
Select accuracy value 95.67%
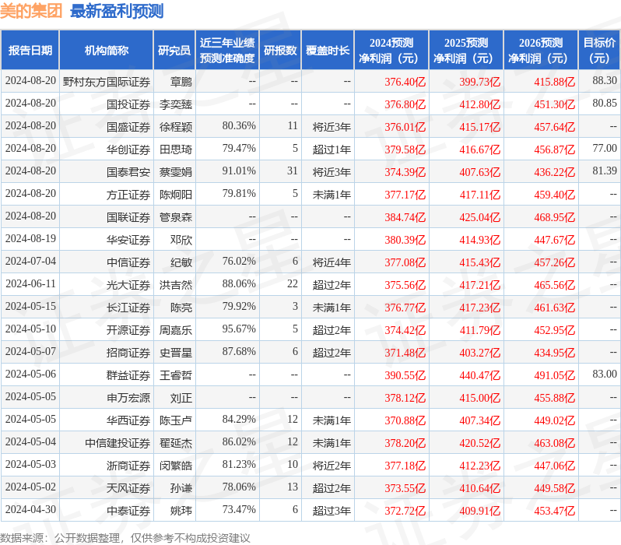click(239, 329)
